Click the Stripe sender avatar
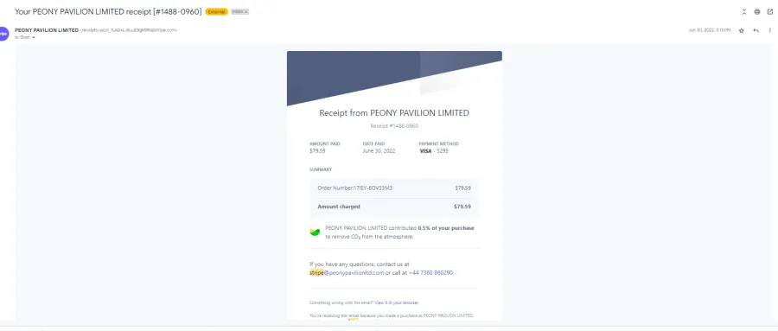The width and height of the screenshot is (778, 331). pyautogui.click(x=3, y=33)
